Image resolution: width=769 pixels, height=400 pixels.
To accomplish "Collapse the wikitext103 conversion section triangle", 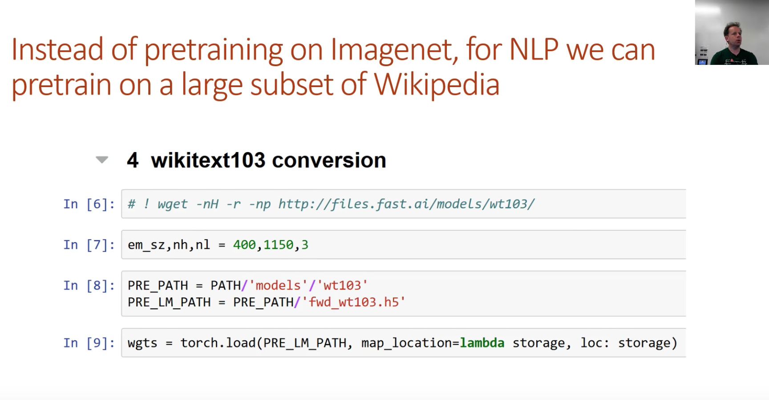I will click(102, 160).
